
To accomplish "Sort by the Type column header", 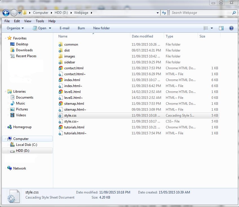I will [x=169, y=36].
